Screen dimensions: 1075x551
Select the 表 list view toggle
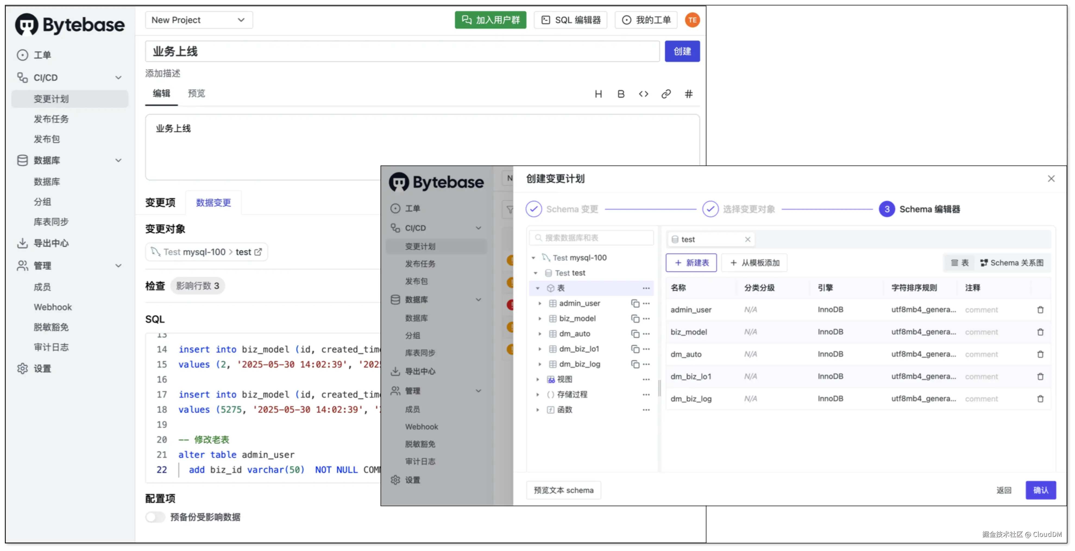[959, 263]
